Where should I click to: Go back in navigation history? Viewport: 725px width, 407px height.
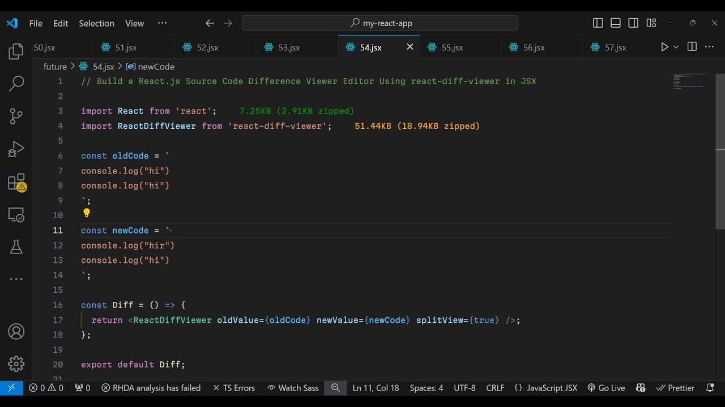pyautogui.click(x=210, y=23)
